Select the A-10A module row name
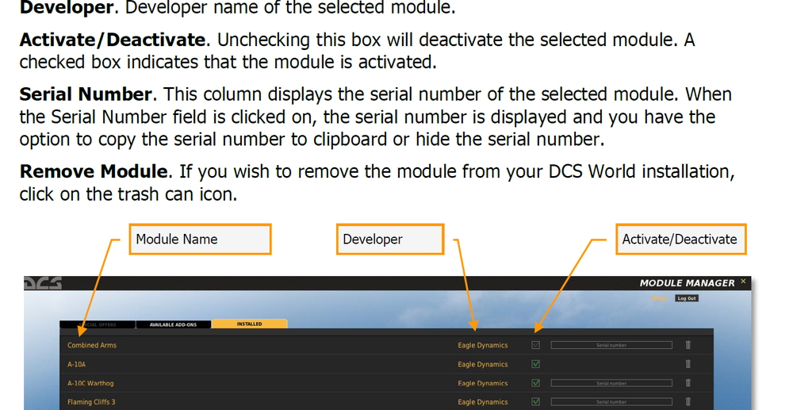Screen dimensions: 793x410 [76, 364]
